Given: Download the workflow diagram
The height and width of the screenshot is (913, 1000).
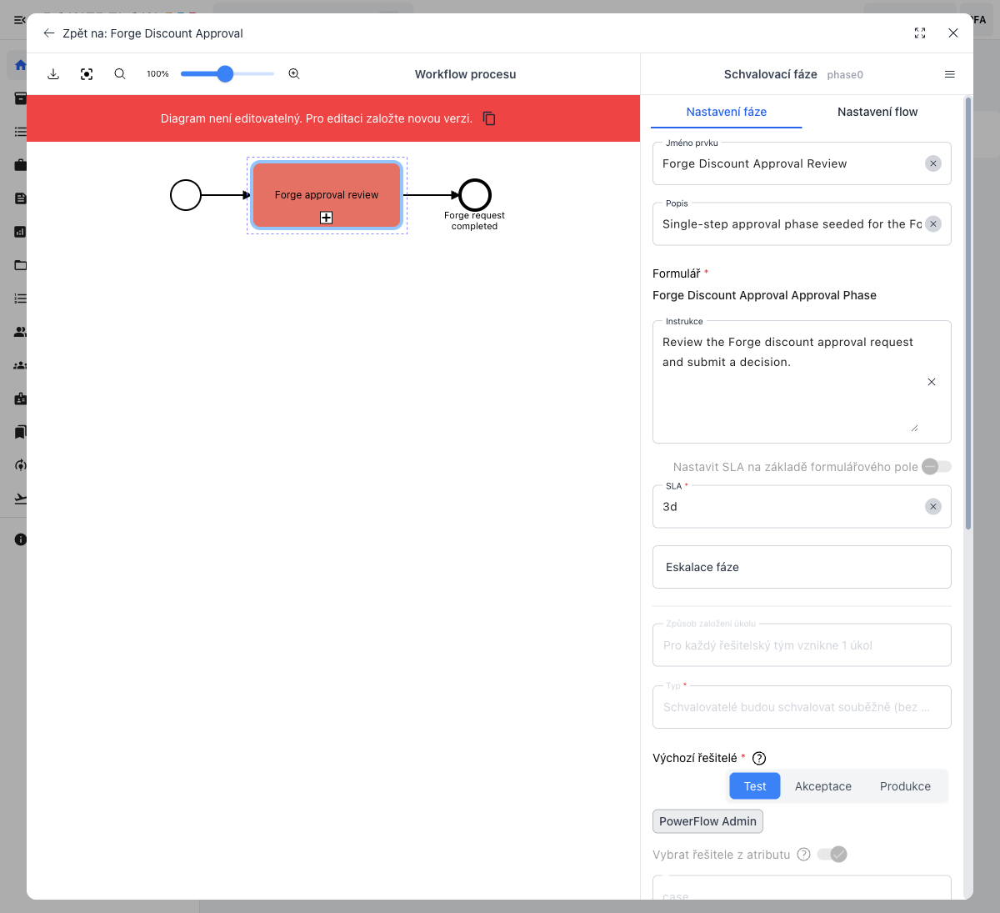Looking at the screenshot, I should coord(53,74).
